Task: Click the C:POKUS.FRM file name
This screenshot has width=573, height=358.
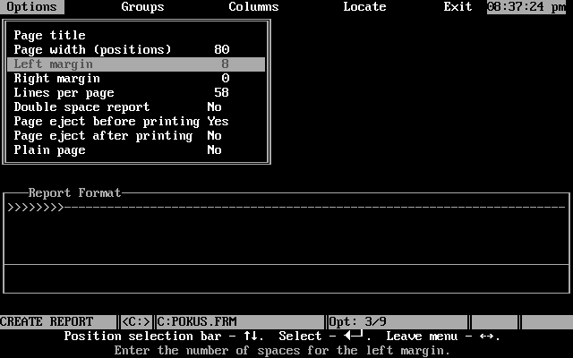Action: (x=197, y=322)
